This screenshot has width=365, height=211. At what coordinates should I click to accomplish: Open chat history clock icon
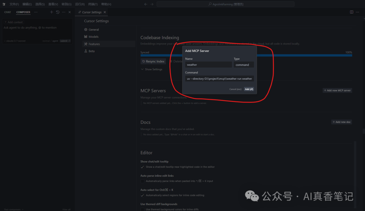click(58, 12)
